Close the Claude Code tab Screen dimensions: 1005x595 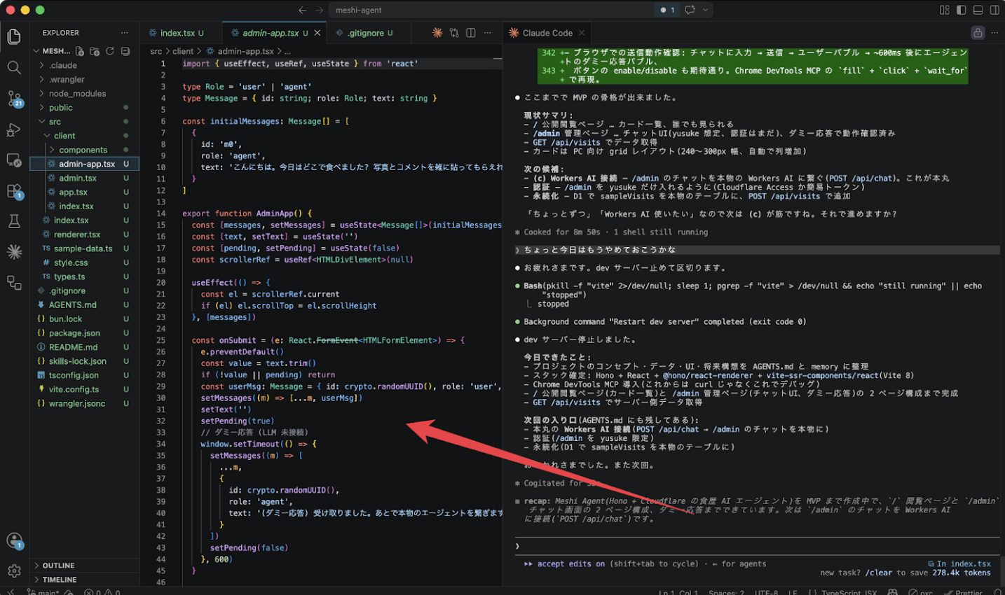(582, 33)
